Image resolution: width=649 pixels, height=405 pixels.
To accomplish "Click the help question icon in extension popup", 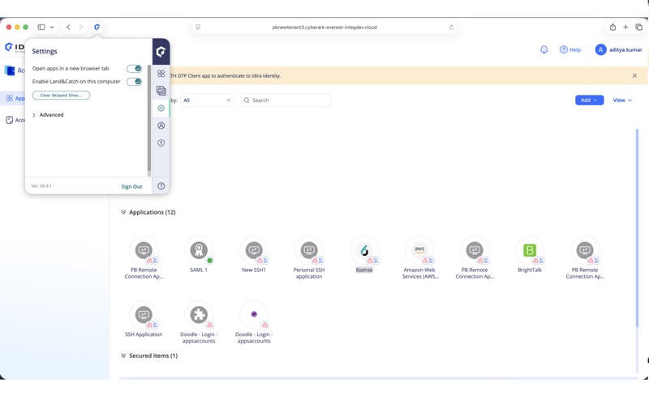I will (x=161, y=186).
